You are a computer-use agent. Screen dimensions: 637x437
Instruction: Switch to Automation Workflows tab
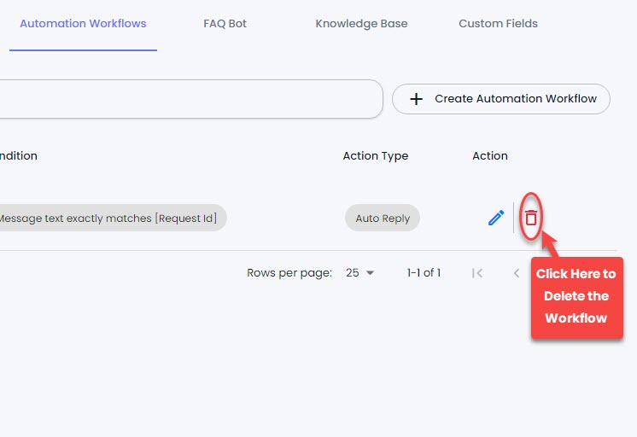(83, 24)
